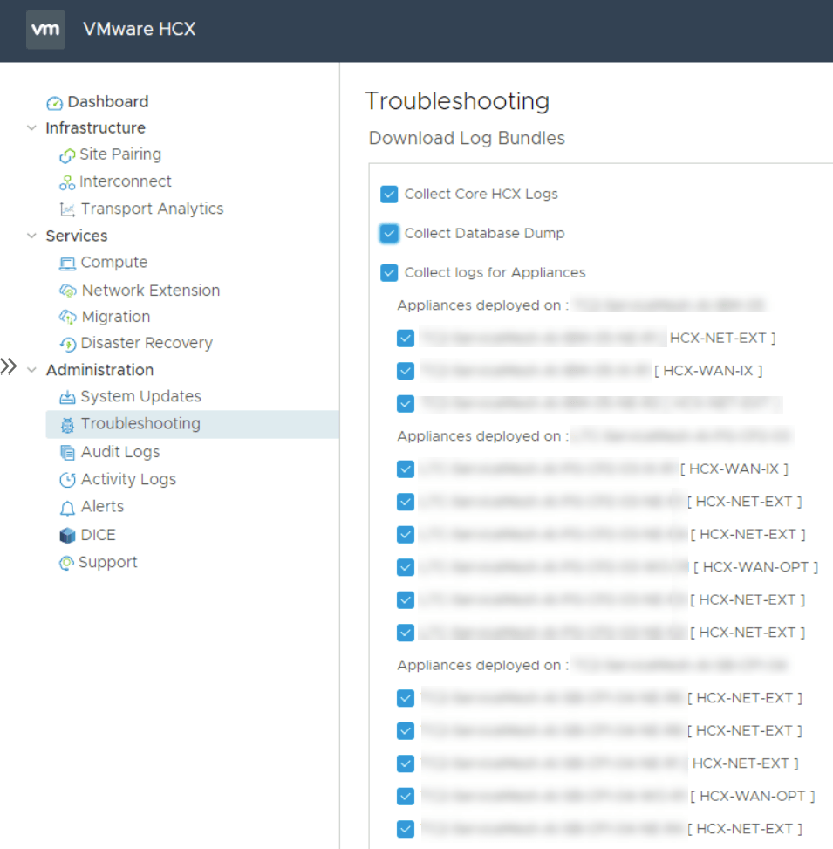Uncheck Collect logs for Appliances
833x849 pixels.
pos(389,272)
